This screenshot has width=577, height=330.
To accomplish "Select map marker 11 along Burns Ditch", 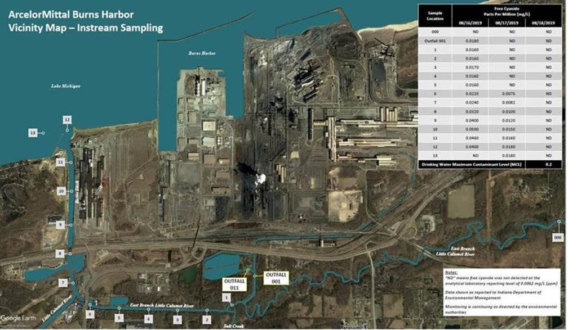I will (x=61, y=162).
